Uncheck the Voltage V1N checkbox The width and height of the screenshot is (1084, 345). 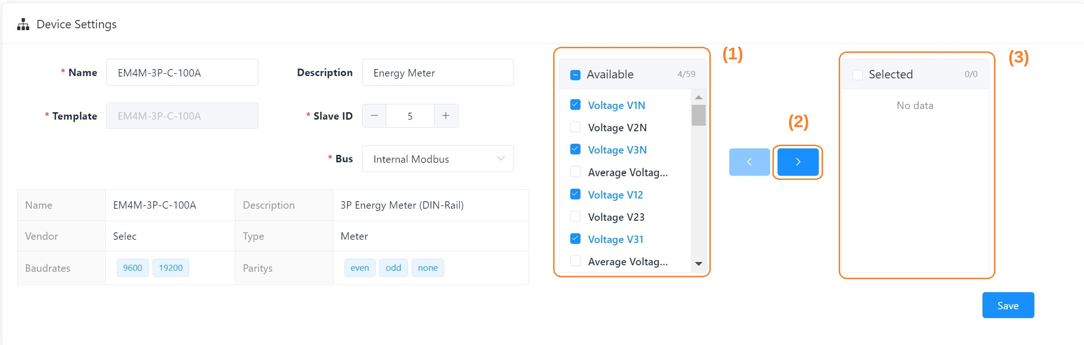click(x=575, y=105)
